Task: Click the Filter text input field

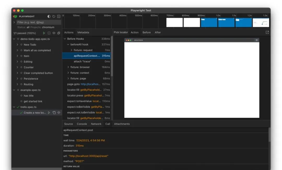Action: [39, 22]
